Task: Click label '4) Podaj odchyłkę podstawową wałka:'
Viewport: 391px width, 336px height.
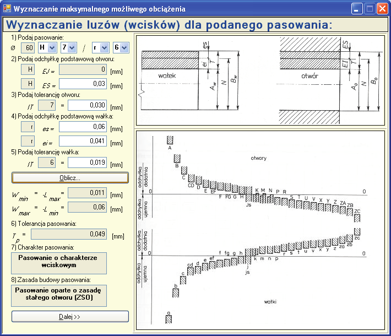Action: [62, 116]
